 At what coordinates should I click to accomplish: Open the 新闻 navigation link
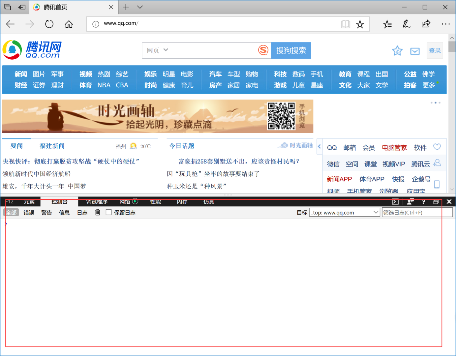(x=21, y=74)
